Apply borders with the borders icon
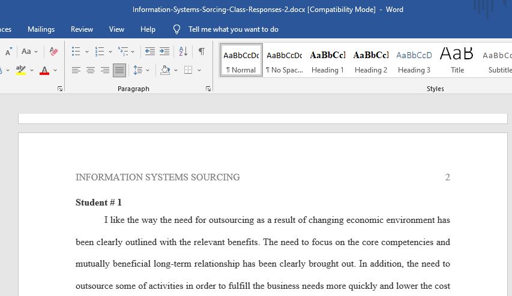512x296 pixels. coord(188,70)
